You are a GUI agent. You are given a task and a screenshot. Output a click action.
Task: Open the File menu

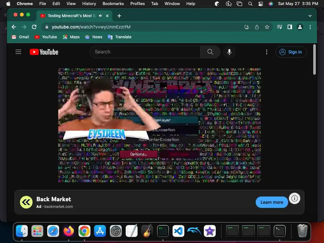tap(43, 4)
